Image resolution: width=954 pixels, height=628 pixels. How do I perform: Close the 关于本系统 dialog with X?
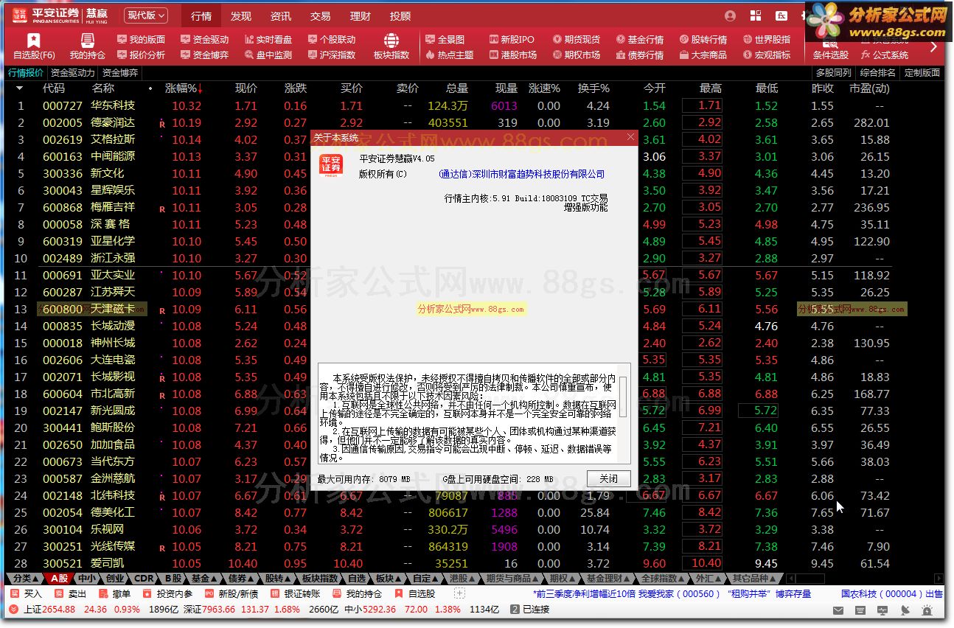[630, 136]
